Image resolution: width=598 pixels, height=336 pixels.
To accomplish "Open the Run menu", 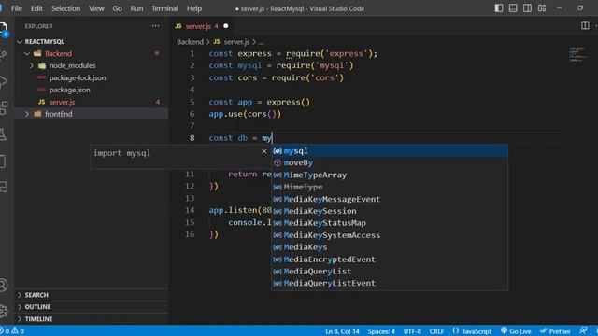I will click(x=136, y=8).
